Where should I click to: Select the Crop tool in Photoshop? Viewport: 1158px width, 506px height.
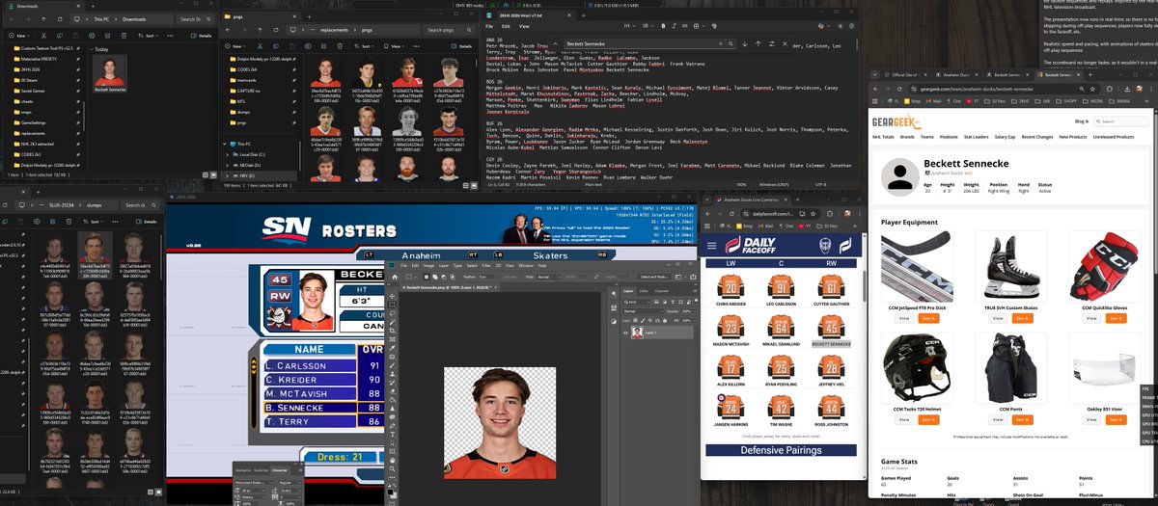point(392,331)
